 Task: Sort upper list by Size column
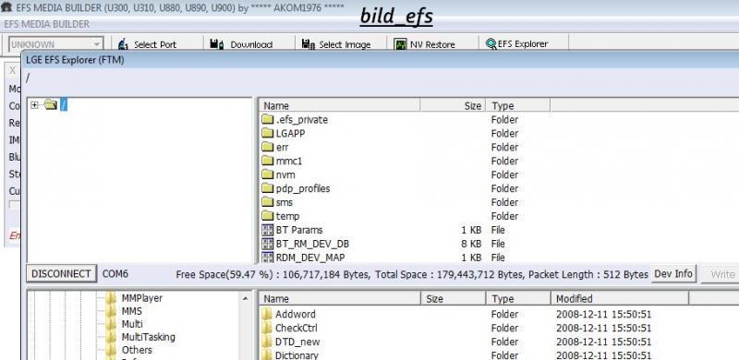pos(453,105)
